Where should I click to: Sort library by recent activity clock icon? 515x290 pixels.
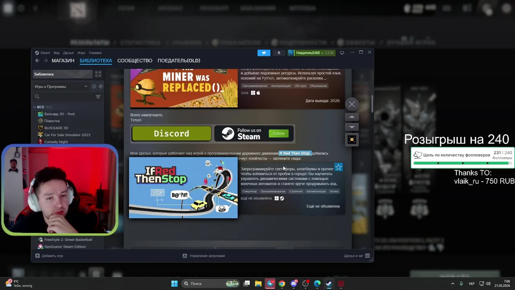(94, 86)
